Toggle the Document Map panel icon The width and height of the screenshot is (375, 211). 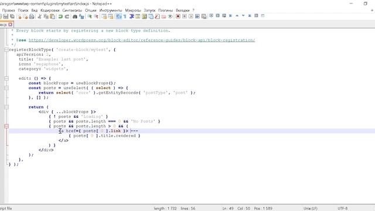click(x=145, y=16)
